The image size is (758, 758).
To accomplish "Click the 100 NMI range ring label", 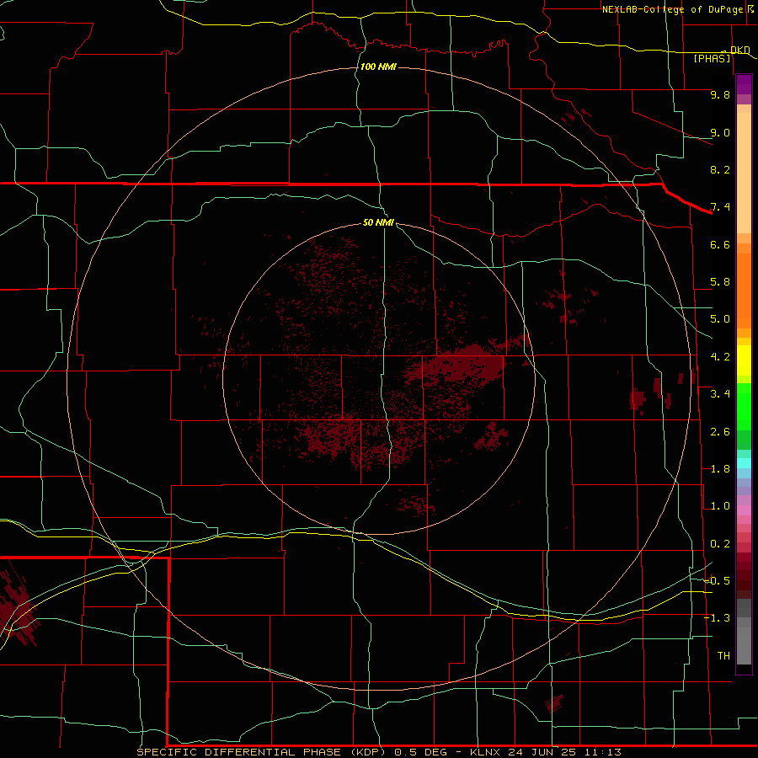I will pyautogui.click(x=378, y=67).
